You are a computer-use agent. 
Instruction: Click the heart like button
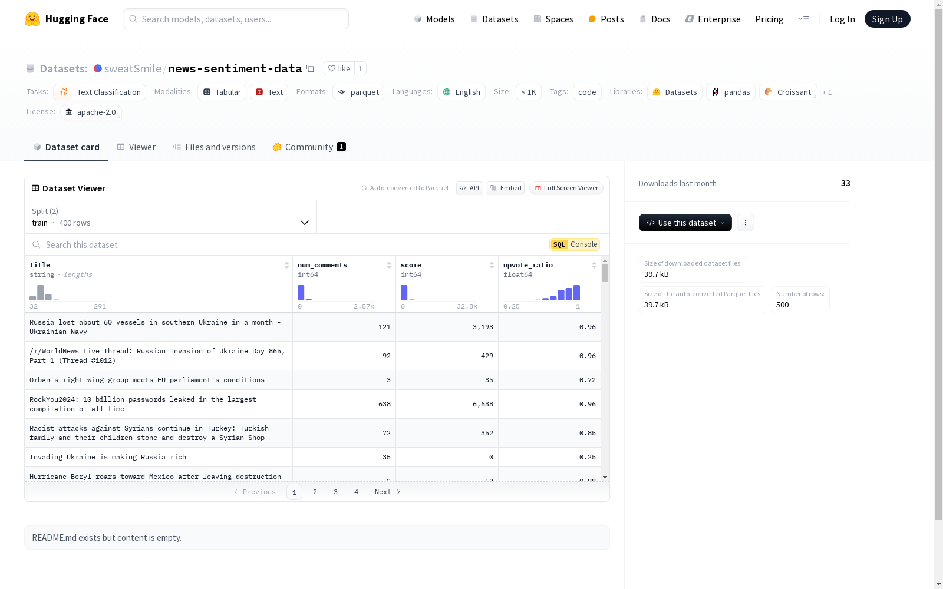[339, 68]
